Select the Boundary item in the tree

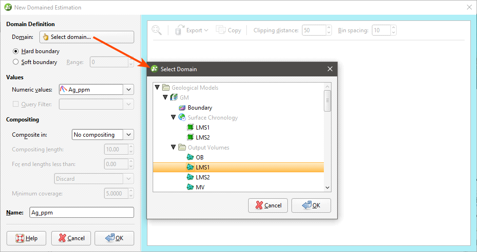click(200, 107)
